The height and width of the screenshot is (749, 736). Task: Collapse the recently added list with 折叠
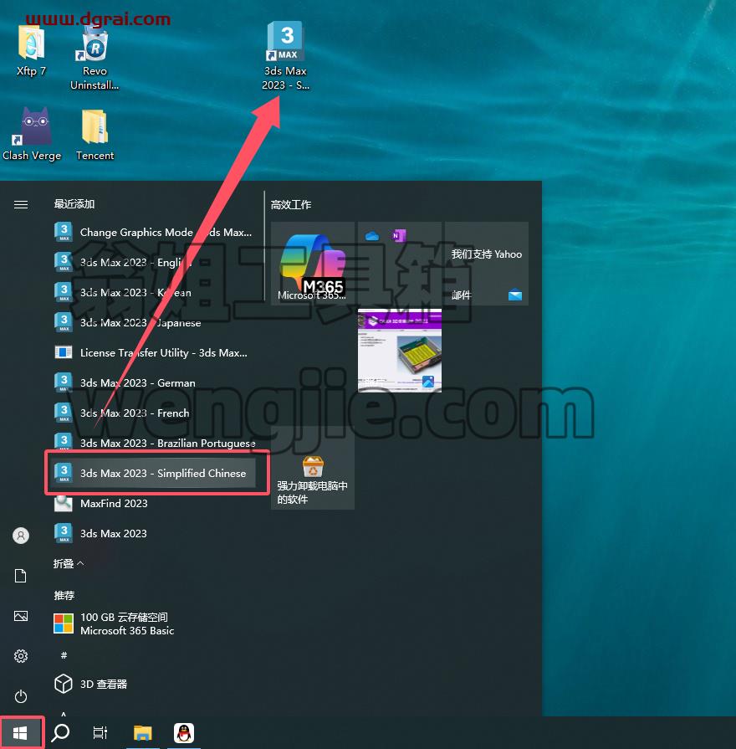coord(69,564)
